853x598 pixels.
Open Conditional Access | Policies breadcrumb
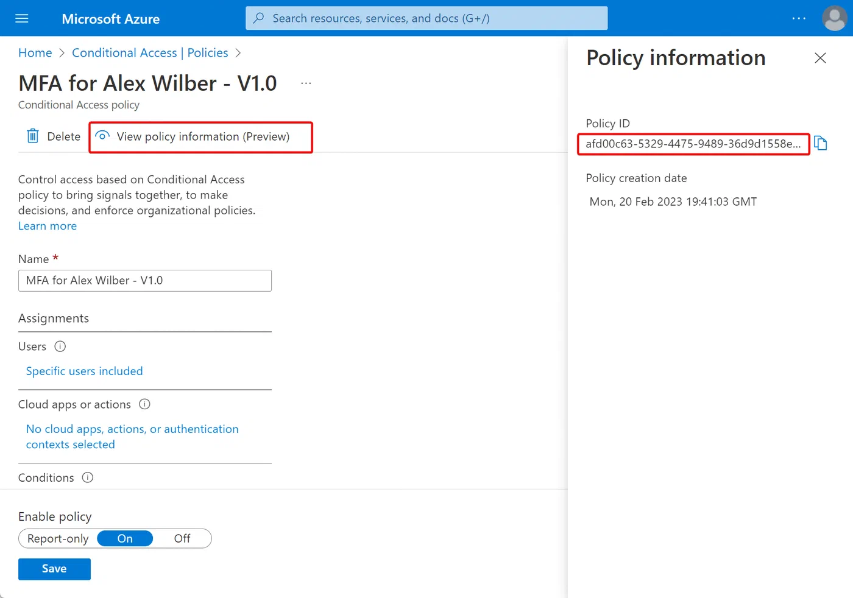click(150, 53)
